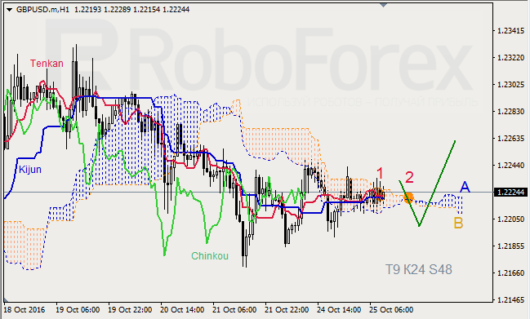Click the 21 Oct 06:00 time label
This screenshot has width=530, height=319.
[x=234, y=309]
